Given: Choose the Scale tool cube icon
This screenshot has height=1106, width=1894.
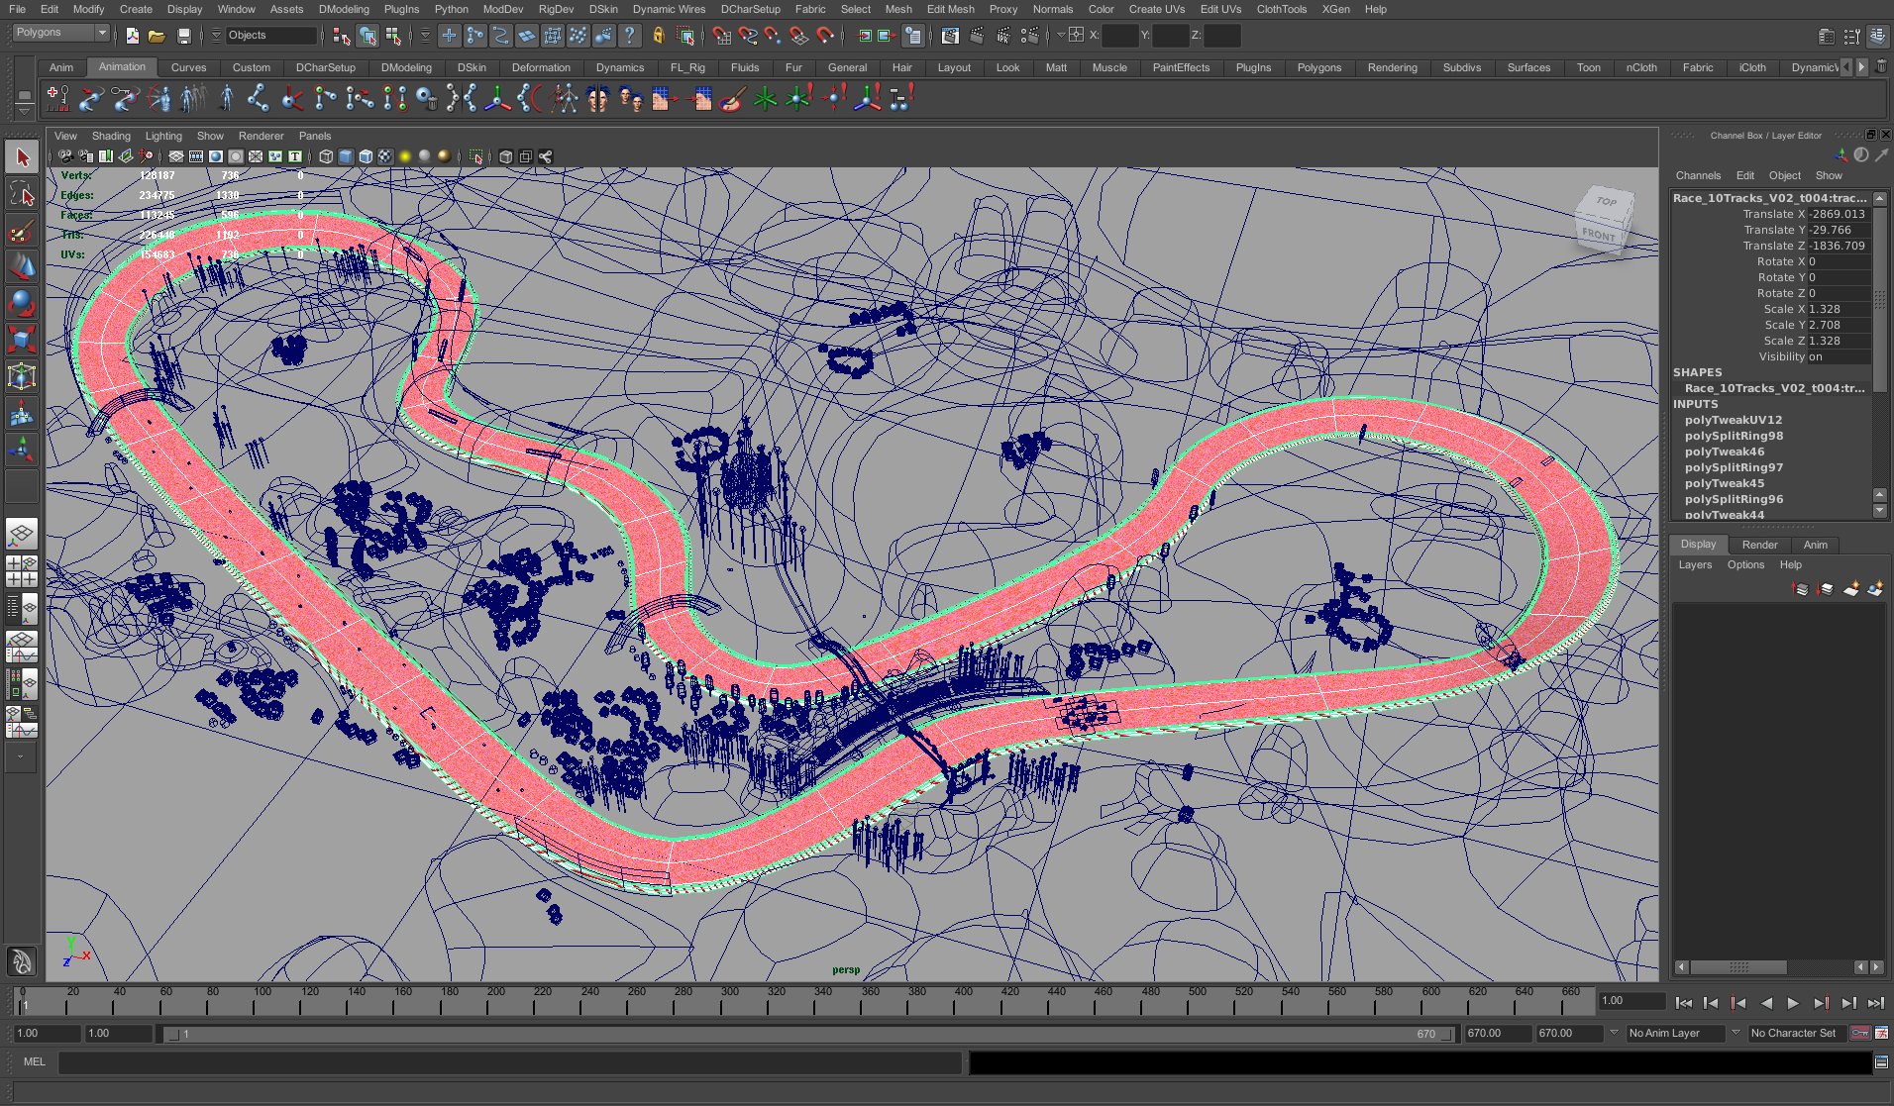Looking at the screenshot, I should point(22,340).
